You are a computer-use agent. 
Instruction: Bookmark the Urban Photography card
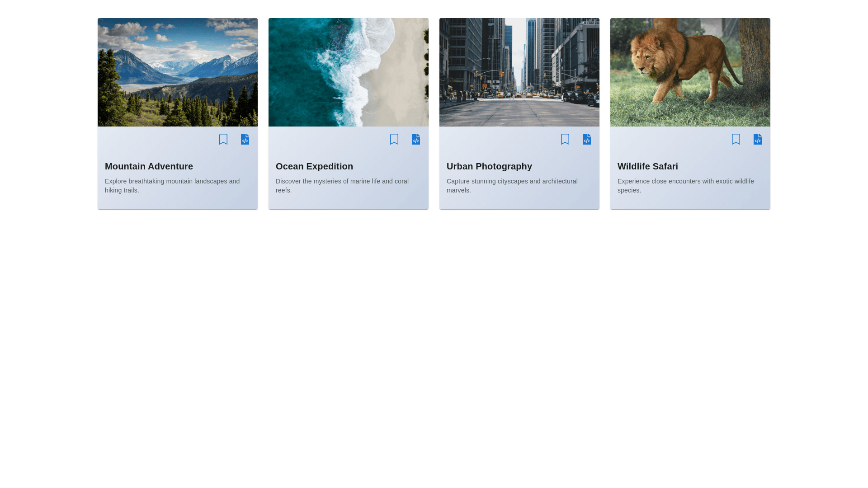(565, 139)
